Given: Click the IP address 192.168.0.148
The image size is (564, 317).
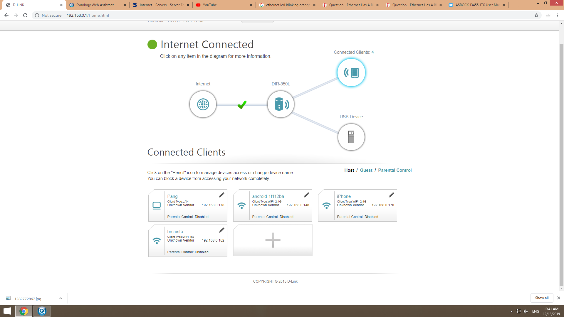Looking at the screenshot, I should click(x=298, y=205).
